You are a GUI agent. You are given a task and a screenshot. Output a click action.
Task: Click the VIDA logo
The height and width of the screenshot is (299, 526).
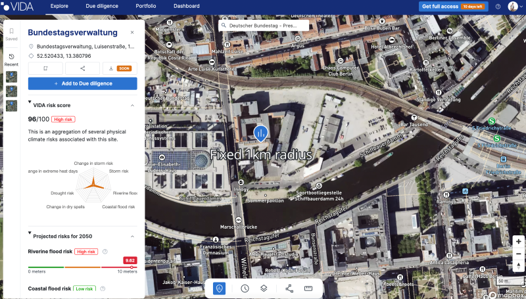[x=18, y=6]
